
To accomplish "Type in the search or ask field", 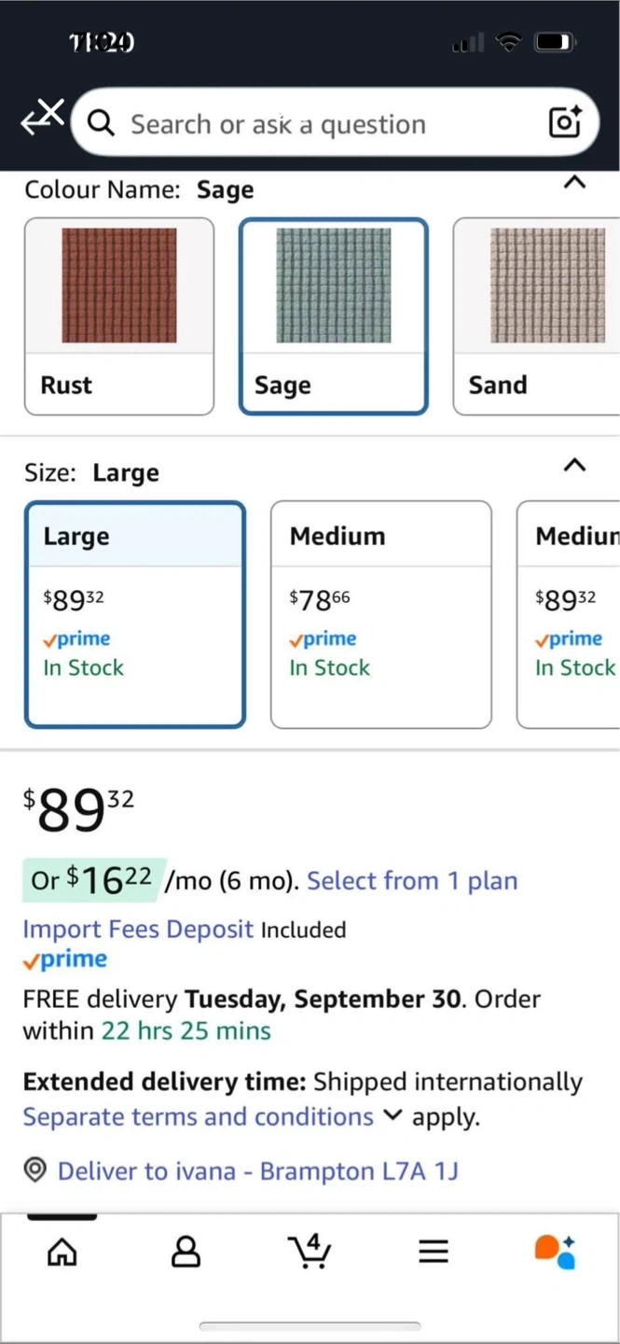I will click(317, 124).
